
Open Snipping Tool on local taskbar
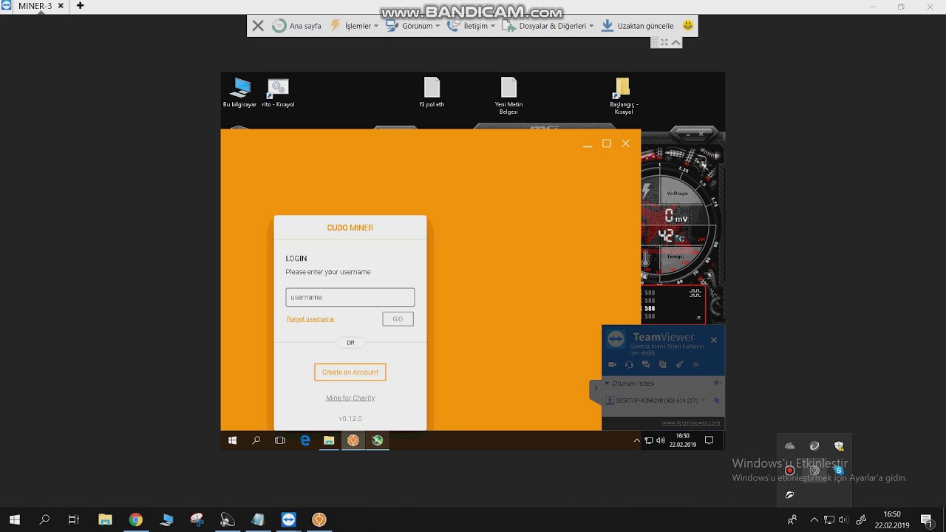coord(197,519)
